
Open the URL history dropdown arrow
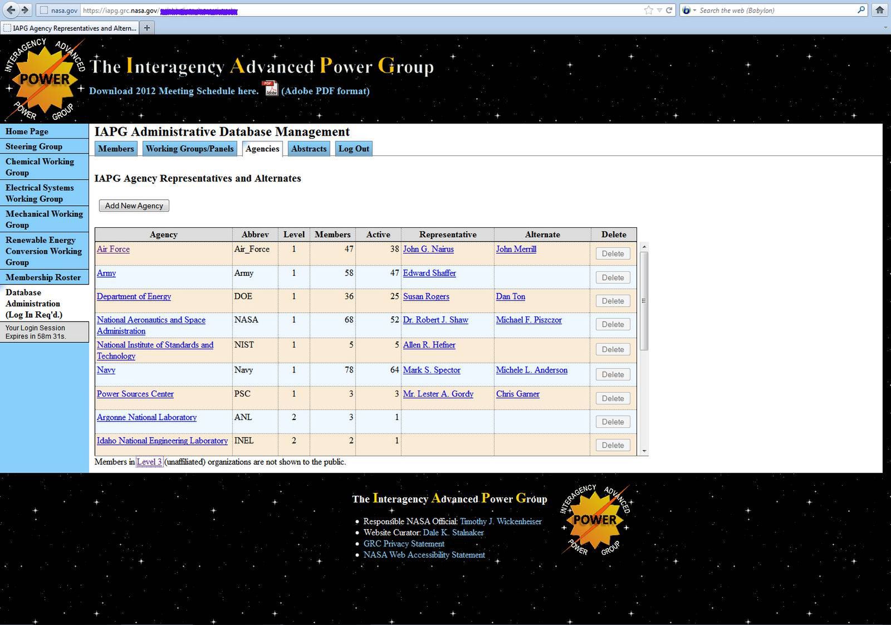coord(659,10)
